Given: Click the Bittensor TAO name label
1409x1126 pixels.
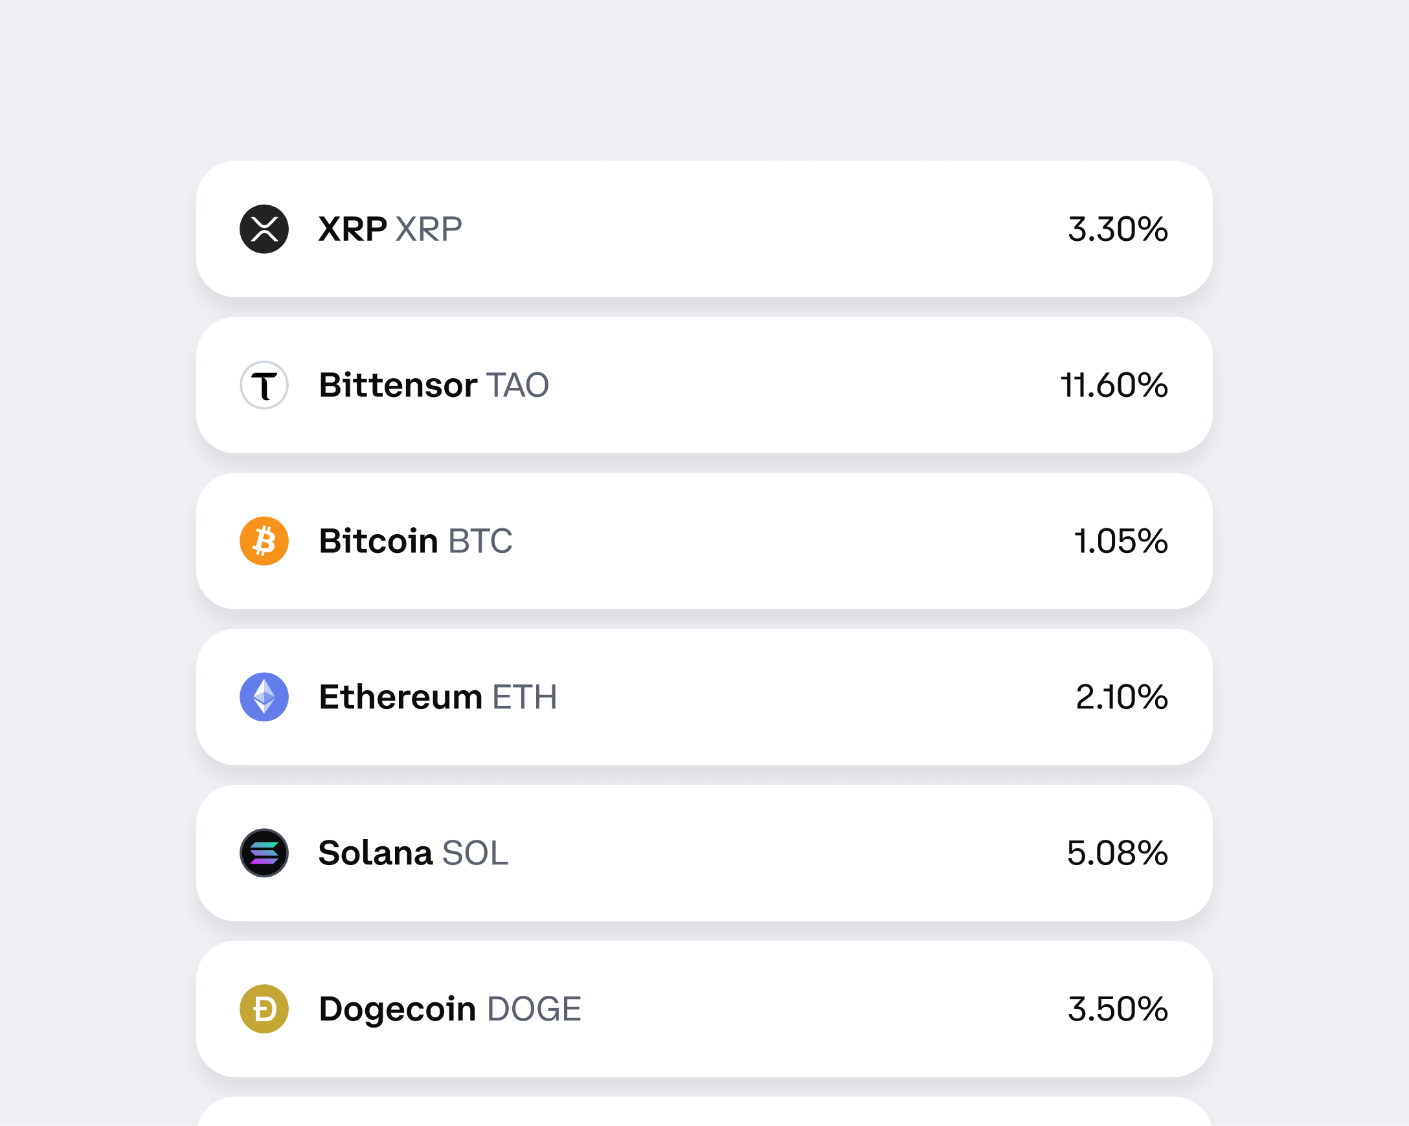Looking at the screenshot, I should tap(433, 385).
